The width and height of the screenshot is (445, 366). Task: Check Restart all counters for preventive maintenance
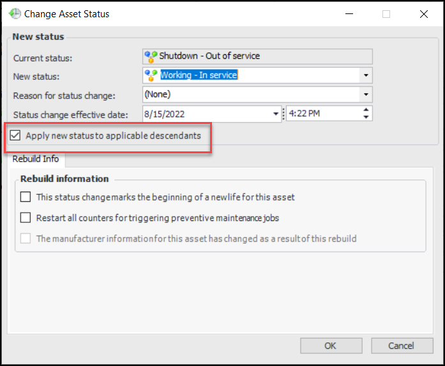click(x=26, y=218)
